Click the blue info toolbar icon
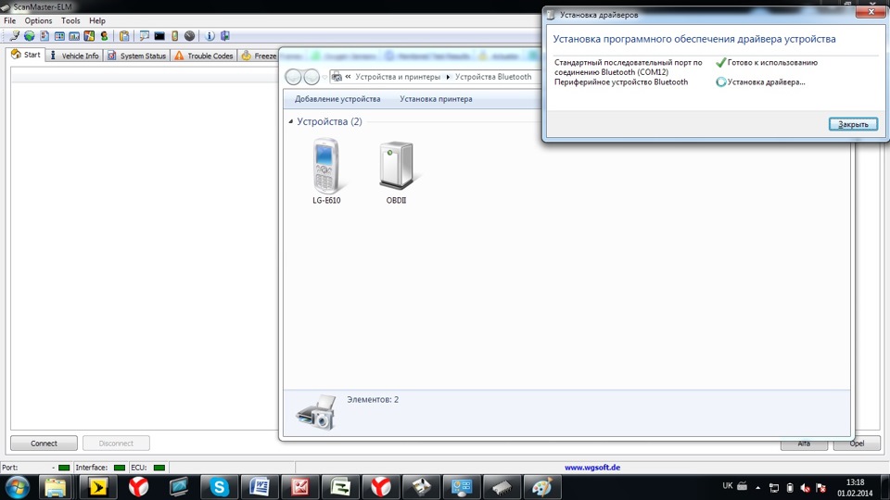The width and height of the screenshot is (890, 500). 210,36
